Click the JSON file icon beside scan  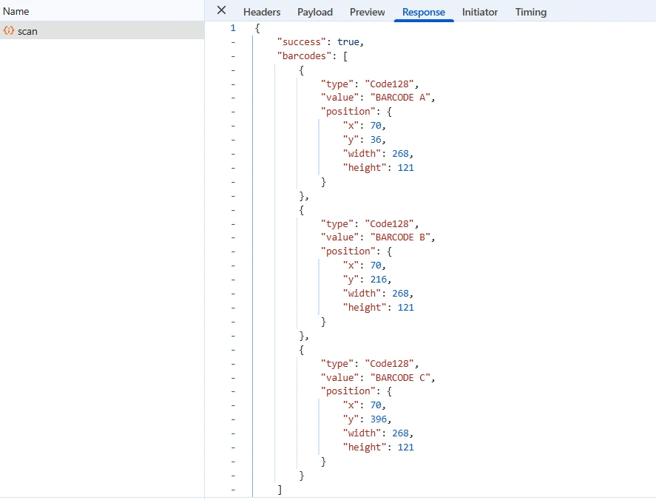pyautogui.click(x=9, y=30)
